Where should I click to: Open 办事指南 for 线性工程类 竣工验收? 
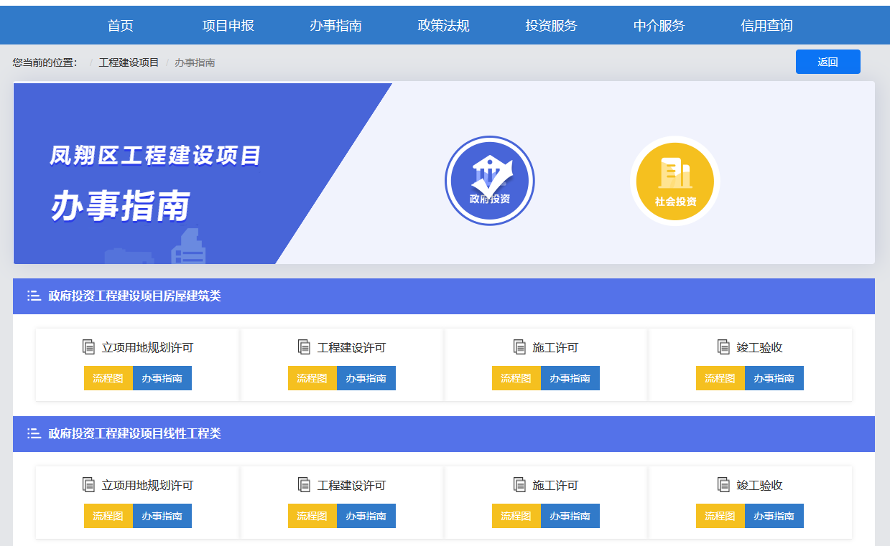[774, 516]
